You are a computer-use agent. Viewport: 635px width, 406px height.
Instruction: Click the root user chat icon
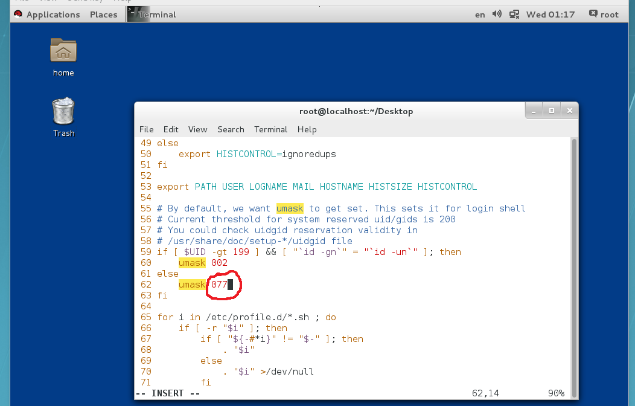point(593,14)
